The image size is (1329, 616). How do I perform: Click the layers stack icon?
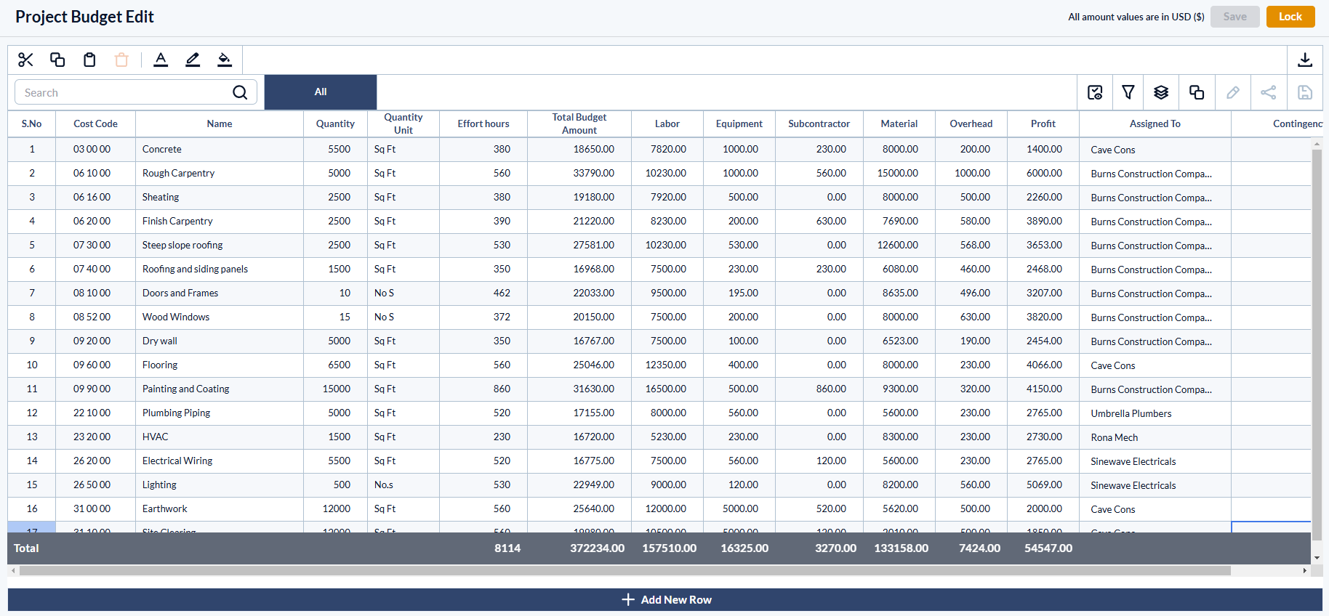point(1161,92)
